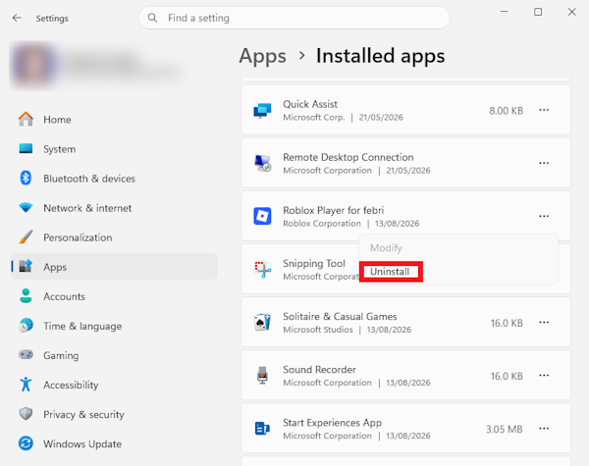
Task: Click the System monitor icon
Action: [26, 148]
